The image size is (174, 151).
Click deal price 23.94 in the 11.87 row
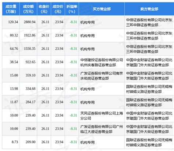pos(59,102)
